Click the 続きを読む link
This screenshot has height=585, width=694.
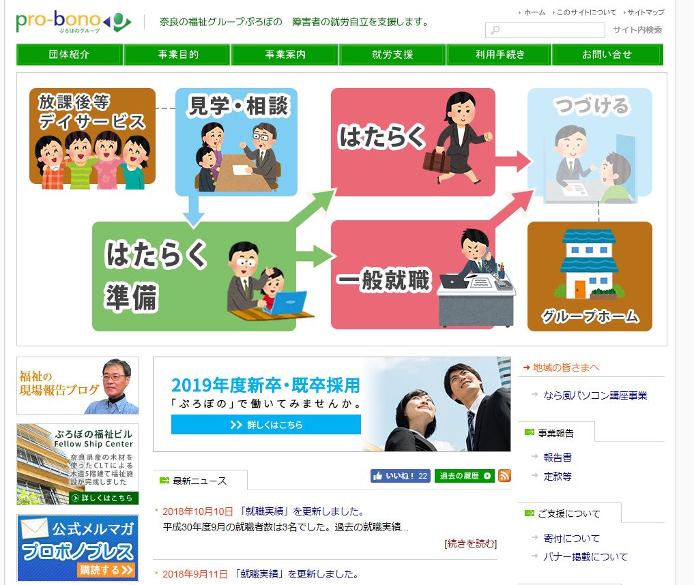[470, 543]
